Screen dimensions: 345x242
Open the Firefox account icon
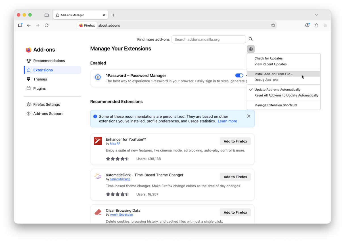[x=307, y=25]
